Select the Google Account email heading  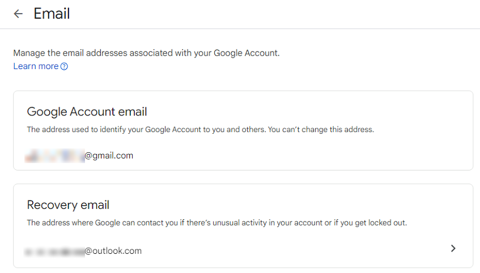coord(87,112)
